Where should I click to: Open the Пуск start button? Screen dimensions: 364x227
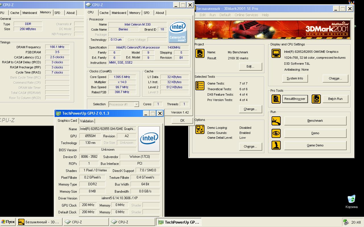(x=8, y=222)
